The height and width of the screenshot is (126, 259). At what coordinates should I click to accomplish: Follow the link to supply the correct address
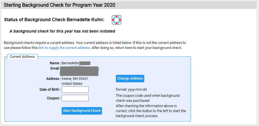[64, 48]
